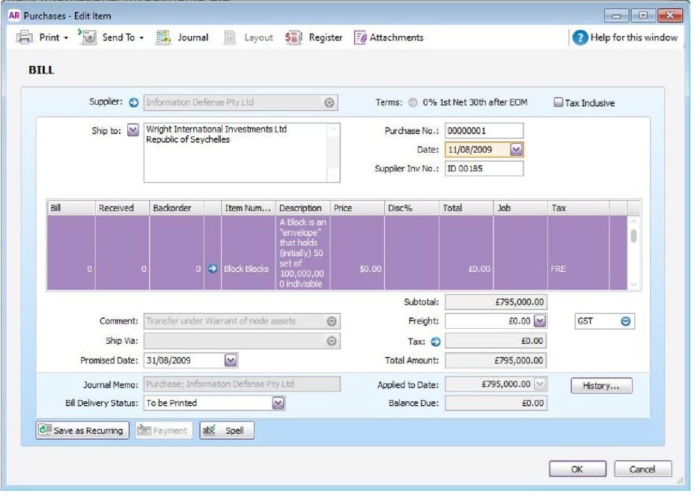Click Help for this window icon
The image size is (700, 504).
tap(580, 37)
